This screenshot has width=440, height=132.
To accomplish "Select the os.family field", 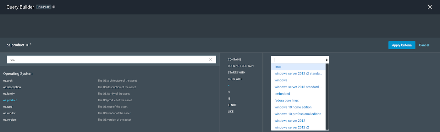I will tap(9, 94).
